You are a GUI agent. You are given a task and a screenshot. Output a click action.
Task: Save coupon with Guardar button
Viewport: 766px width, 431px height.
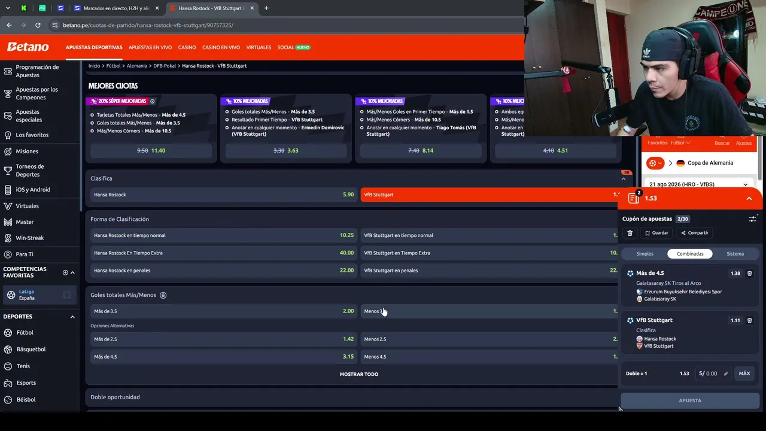[656, 233]
